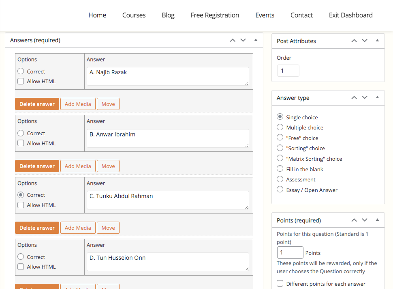
Task: Click the Order input field
Action: point(288,71)
